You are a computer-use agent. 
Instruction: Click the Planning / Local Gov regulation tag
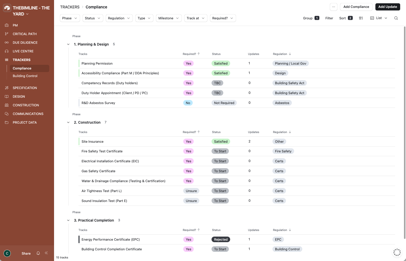click(x=291, y=63)
